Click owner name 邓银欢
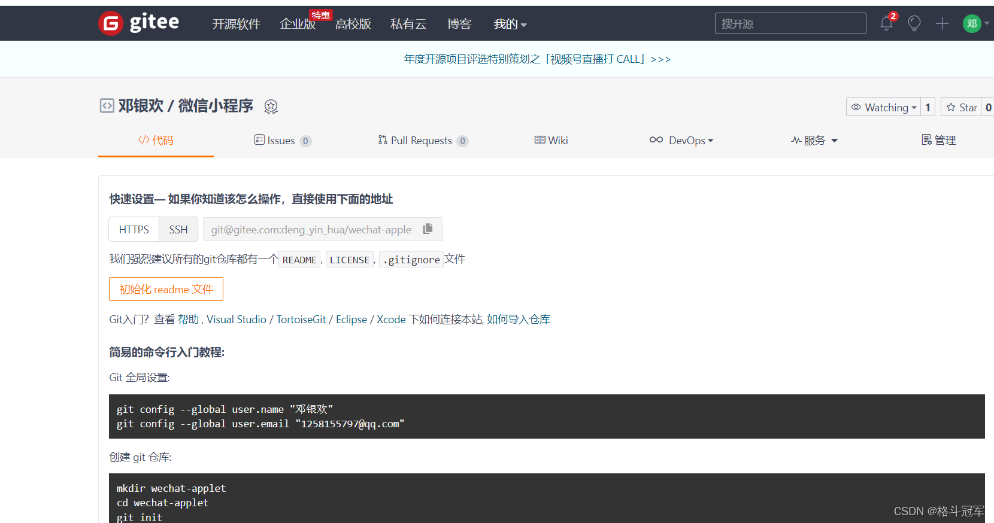Screen dimensions: 994x523 coord(141,106)
